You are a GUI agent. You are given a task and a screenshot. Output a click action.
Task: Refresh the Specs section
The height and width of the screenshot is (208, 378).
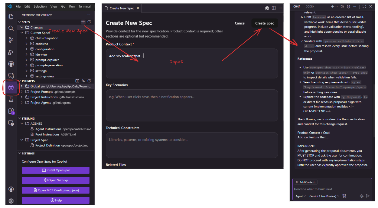click(89, 22)
